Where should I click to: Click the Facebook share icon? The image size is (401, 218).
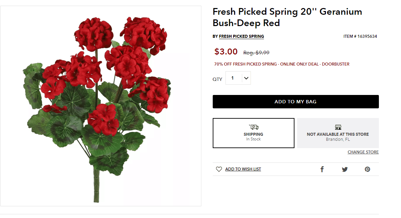tap(322, 169)
